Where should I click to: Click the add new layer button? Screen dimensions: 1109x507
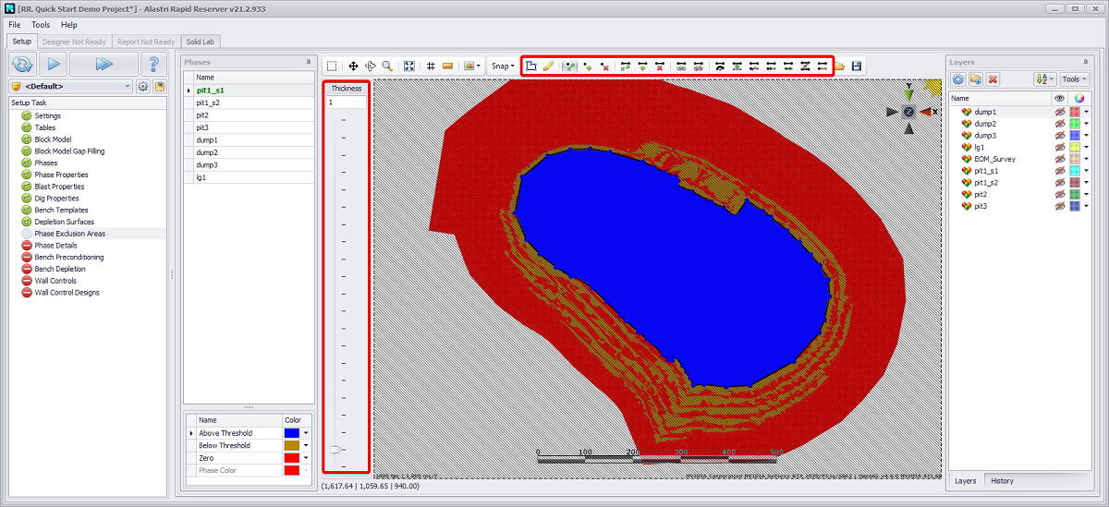(958, 79)
